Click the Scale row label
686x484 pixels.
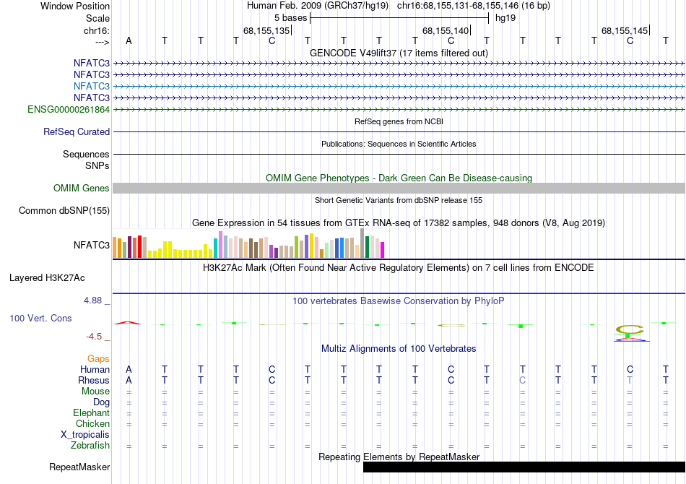tap(97, 18)
